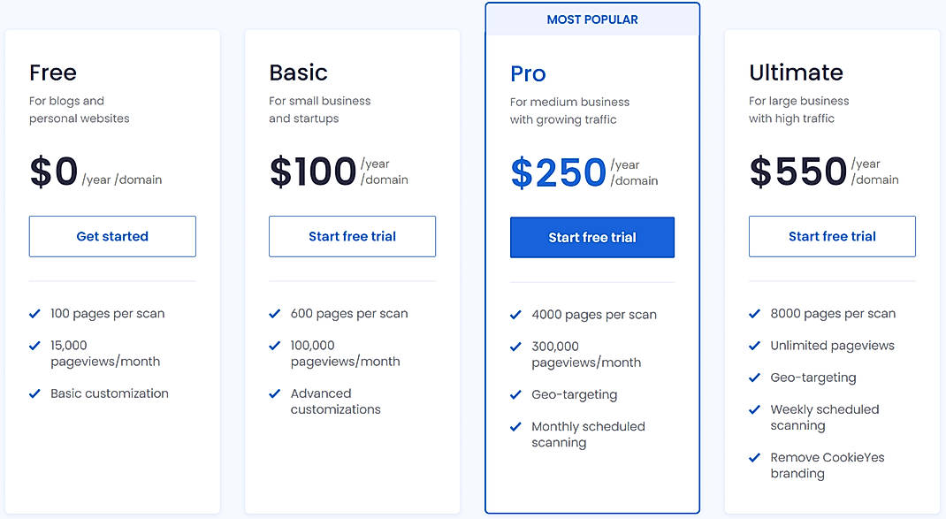Start free trial on the Pro plan

(x=591, y=237)
